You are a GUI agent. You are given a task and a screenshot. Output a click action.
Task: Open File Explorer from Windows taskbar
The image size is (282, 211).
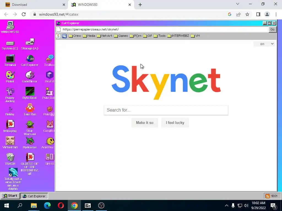(x=34, y=206)
